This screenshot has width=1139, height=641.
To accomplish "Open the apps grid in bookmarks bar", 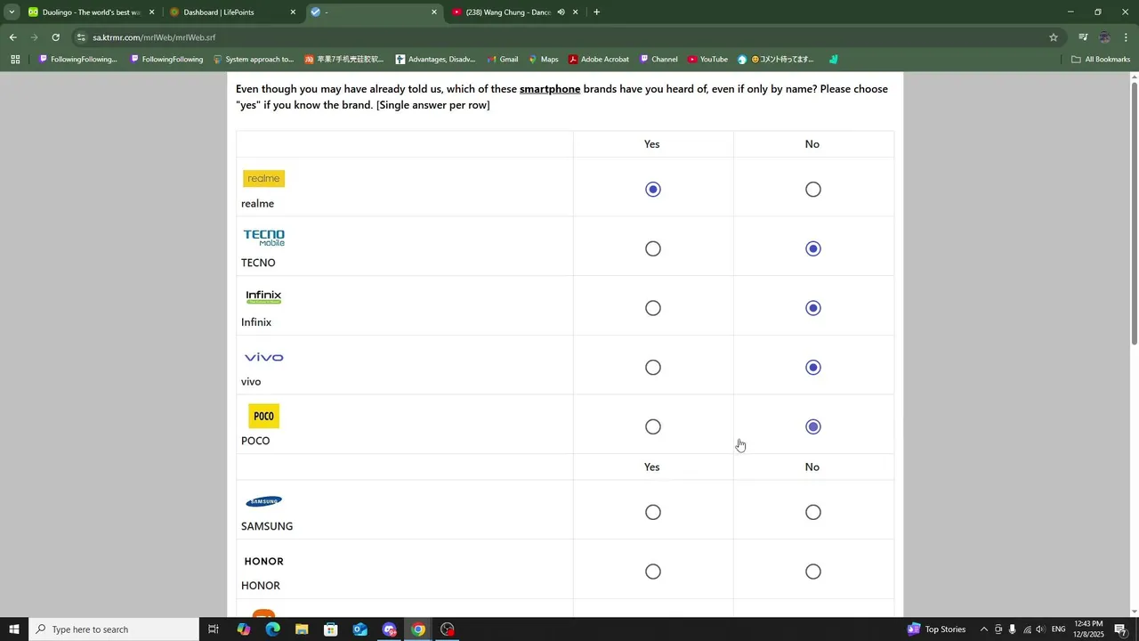I will pyautogui.click(x=15, y=60).
